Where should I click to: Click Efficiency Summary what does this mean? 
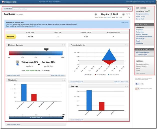point(58,75)
